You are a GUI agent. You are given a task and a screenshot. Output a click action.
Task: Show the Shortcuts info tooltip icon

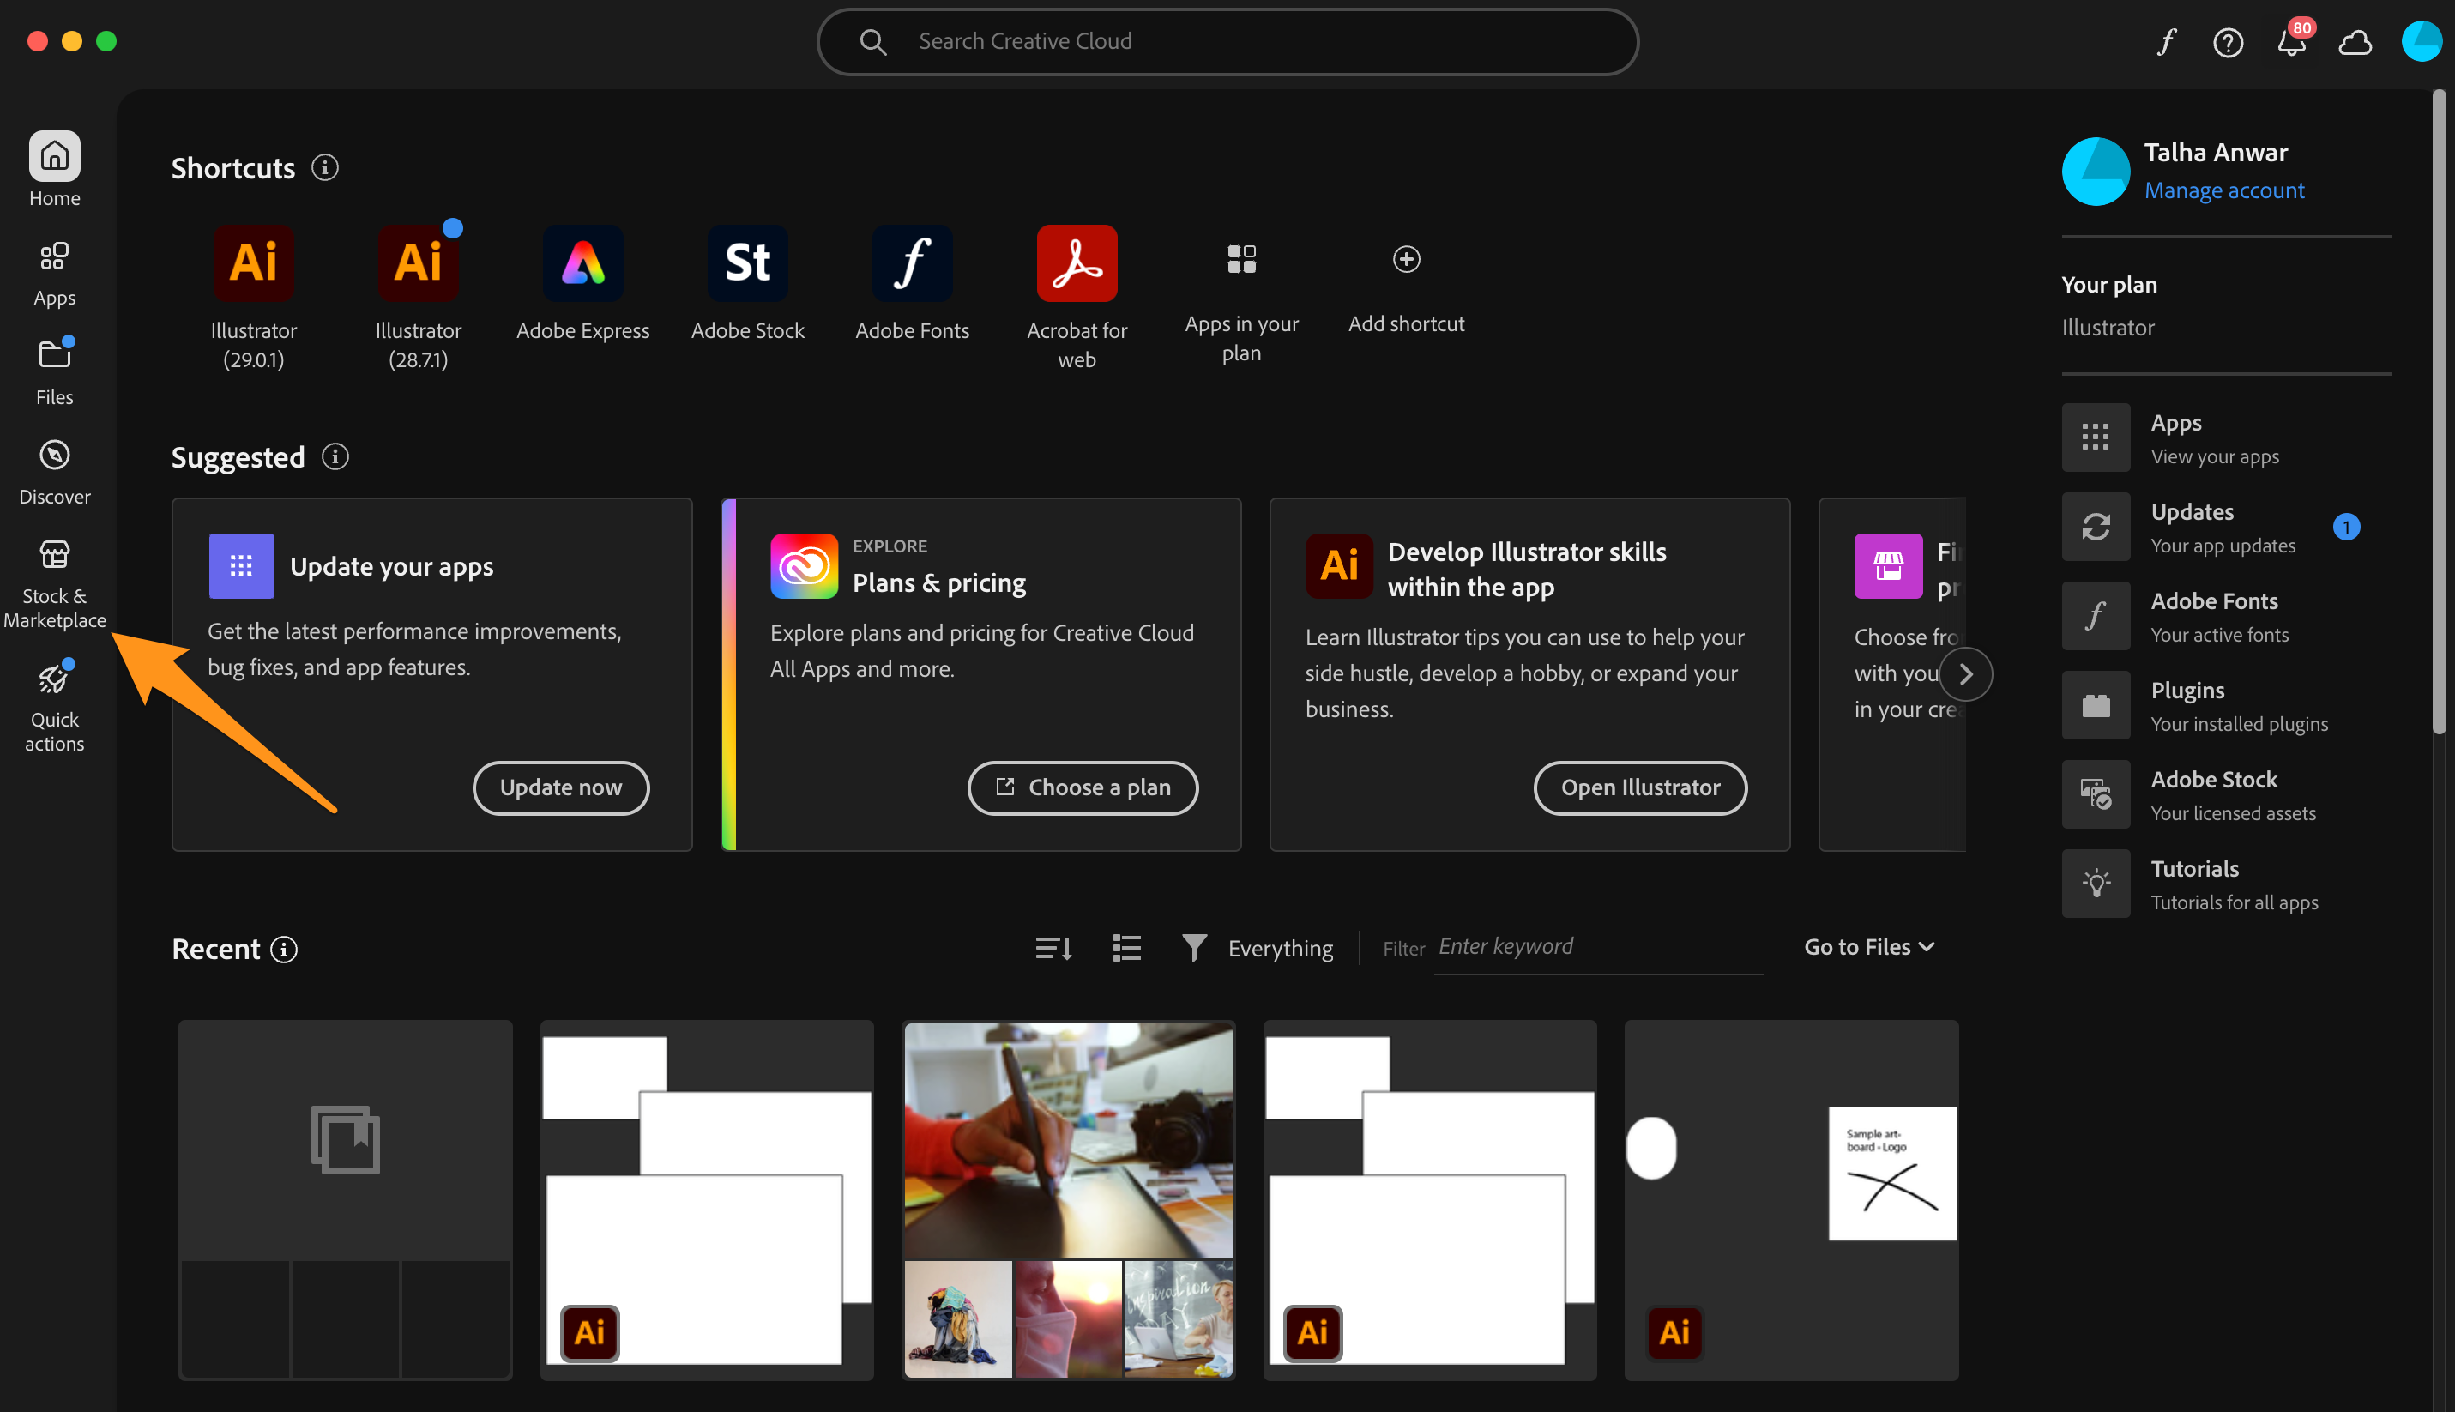tap(325, 168)
